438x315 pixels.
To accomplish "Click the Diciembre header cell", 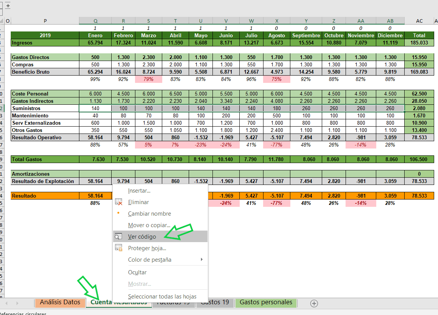I will point(390,36).
